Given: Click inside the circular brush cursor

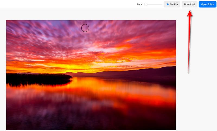Looking at the screenshot, I should coord(85,28).
